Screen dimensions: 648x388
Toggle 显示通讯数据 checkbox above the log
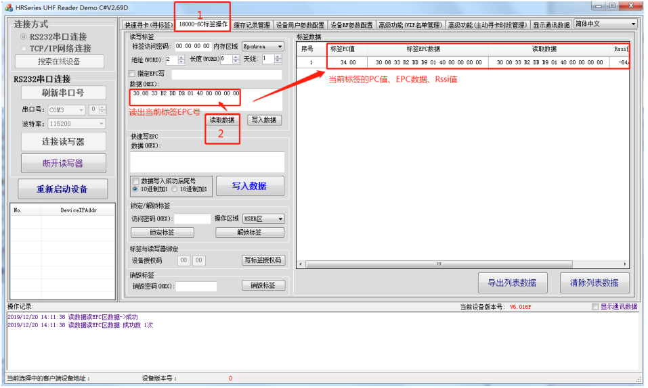click(x=595, y=307)
